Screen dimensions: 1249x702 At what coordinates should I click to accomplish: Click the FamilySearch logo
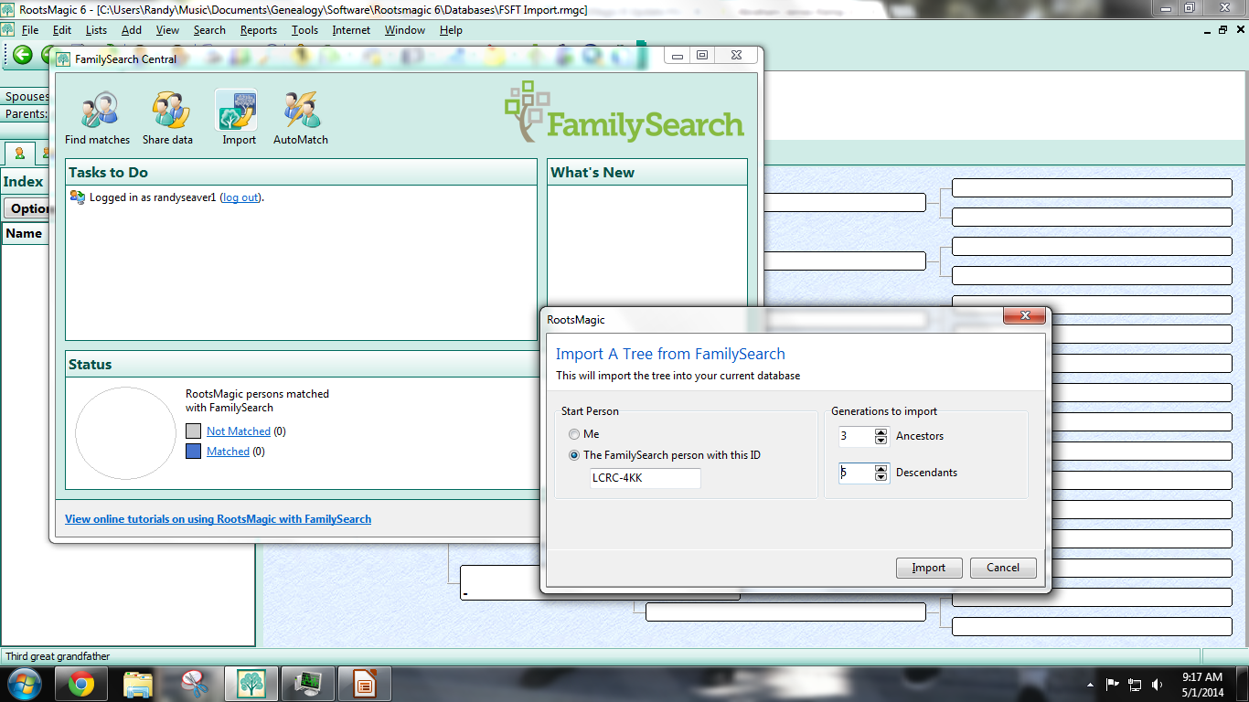click(624, 112)
